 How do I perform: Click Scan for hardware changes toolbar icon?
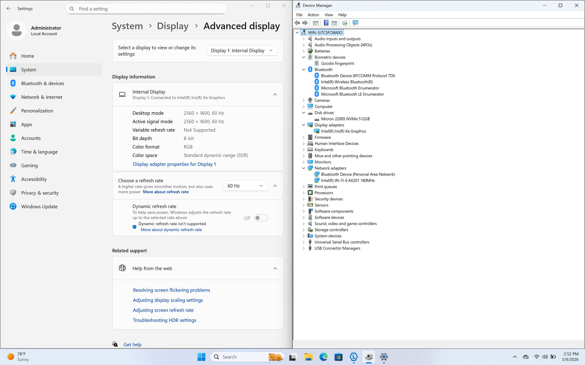point(355,23)
